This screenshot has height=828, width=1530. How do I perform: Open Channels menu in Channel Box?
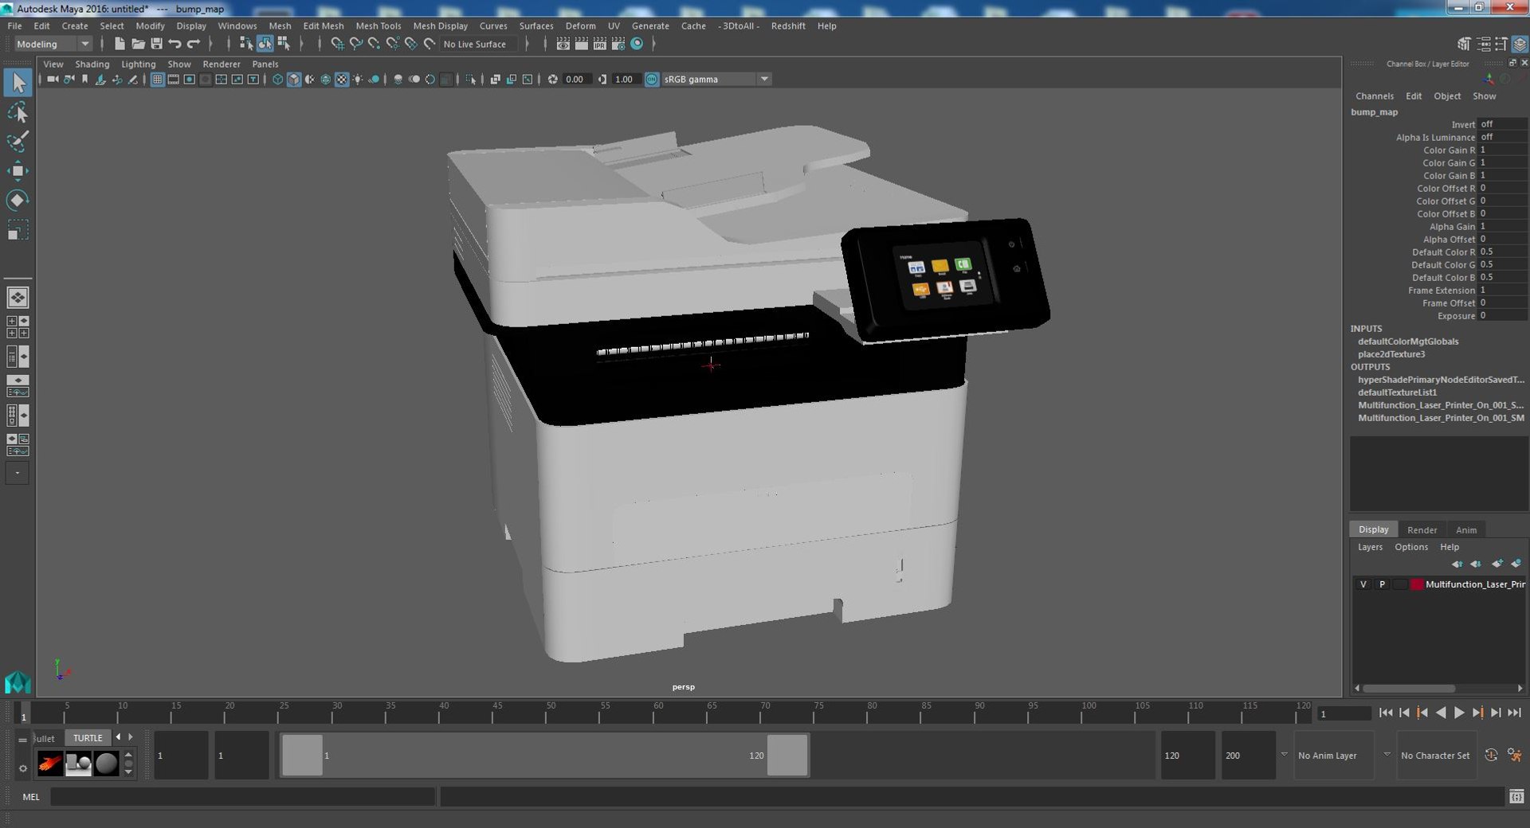tap(1374, 96)
